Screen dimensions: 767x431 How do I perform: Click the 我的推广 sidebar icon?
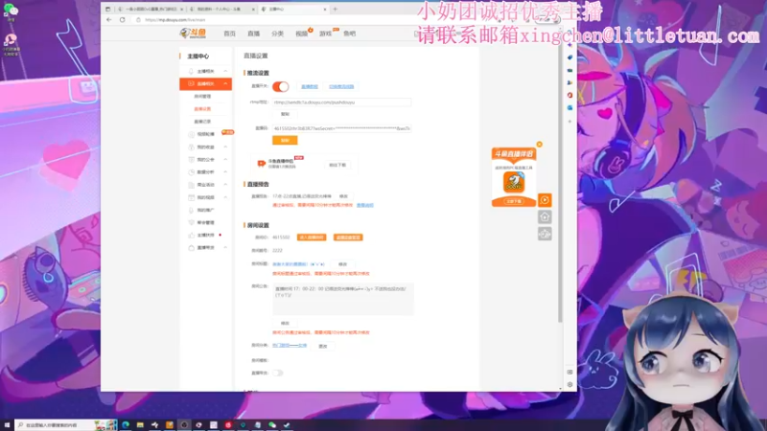pyautogui.click(x=191, y=210)
